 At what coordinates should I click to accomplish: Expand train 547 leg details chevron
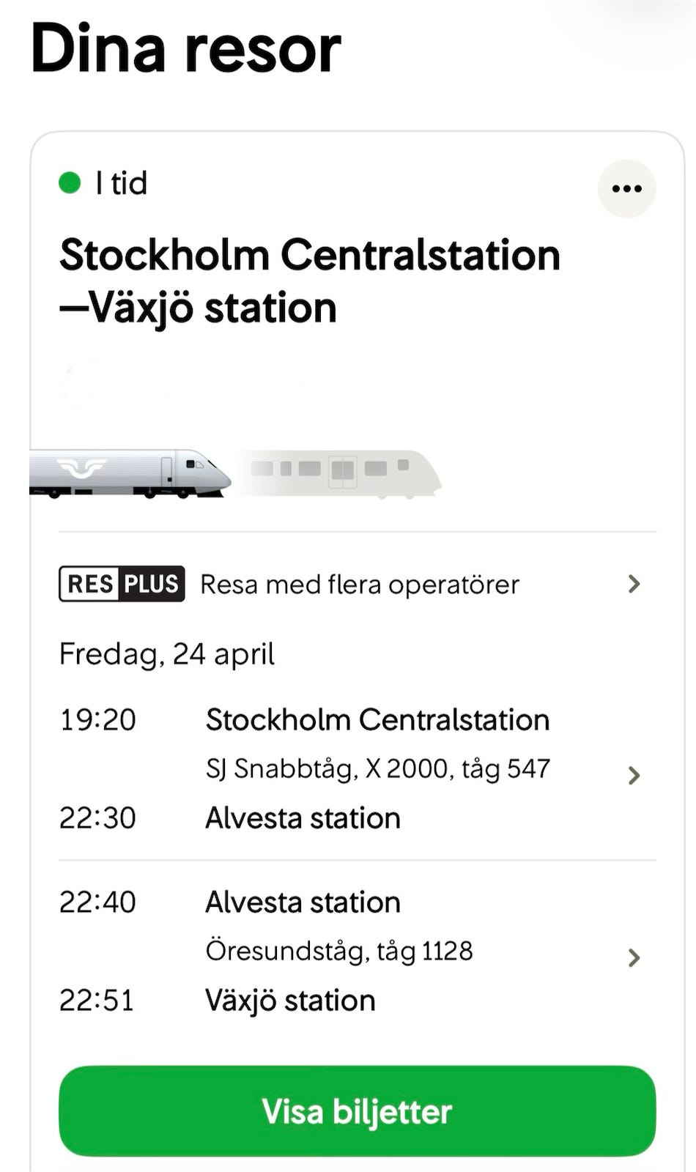[x=634, y=775]
